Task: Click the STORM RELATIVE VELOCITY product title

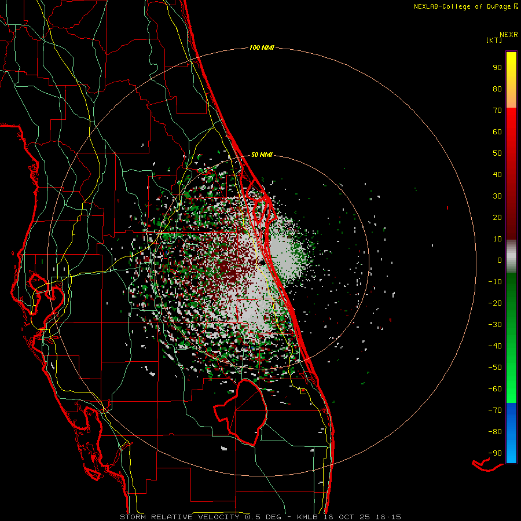Action: (x=179, y=517)
